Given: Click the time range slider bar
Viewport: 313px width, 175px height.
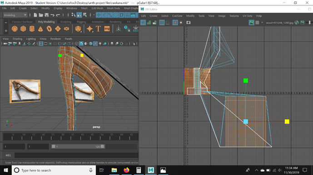Looking at the screenshot, I should point(78,147).
